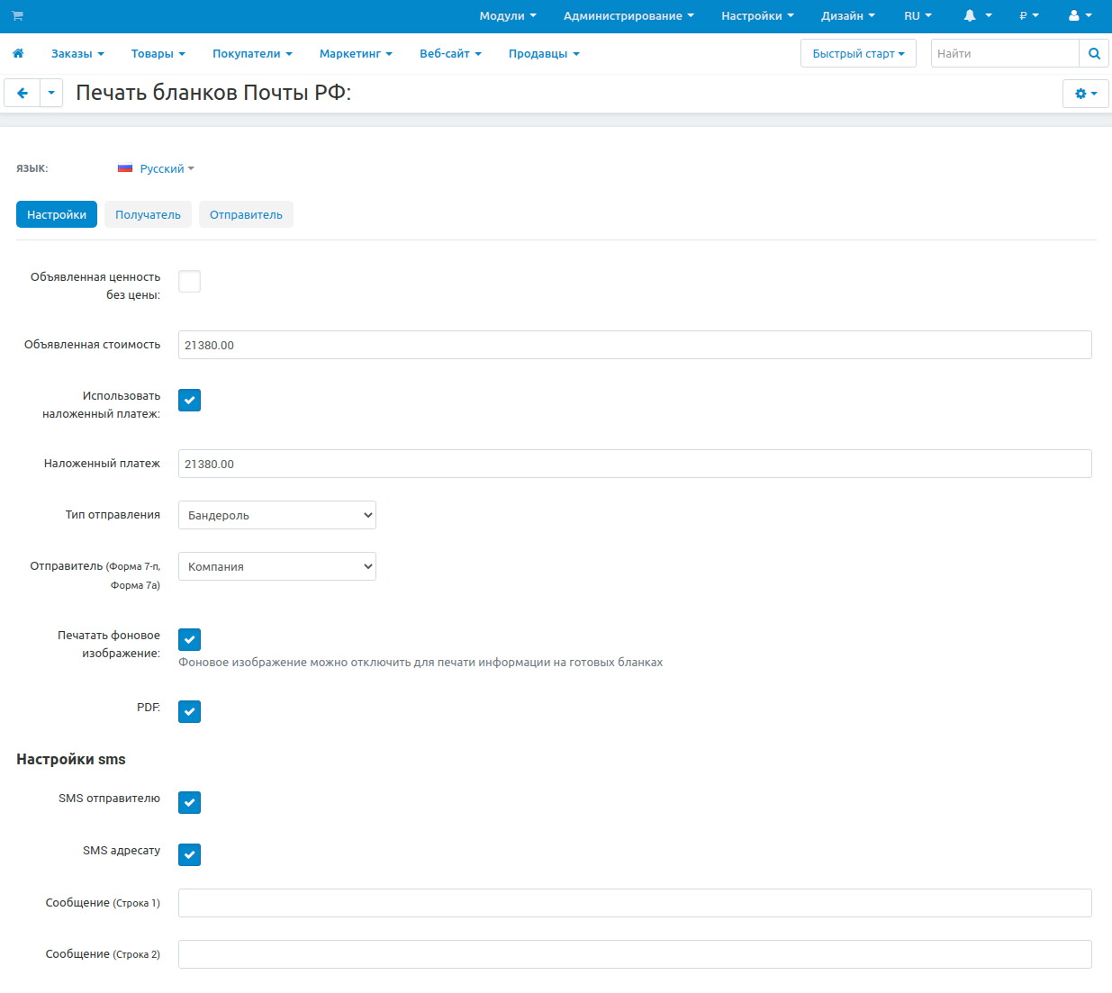
Task: Toggle declared value without price checkbox
Action: [189, 281]
